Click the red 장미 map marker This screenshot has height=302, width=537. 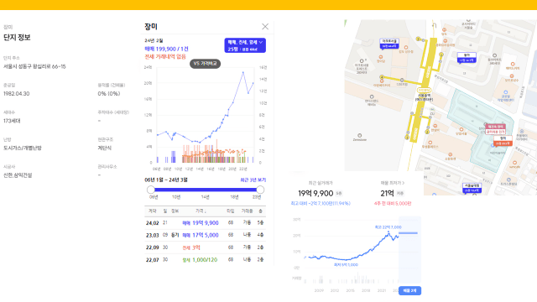[503, 141]
